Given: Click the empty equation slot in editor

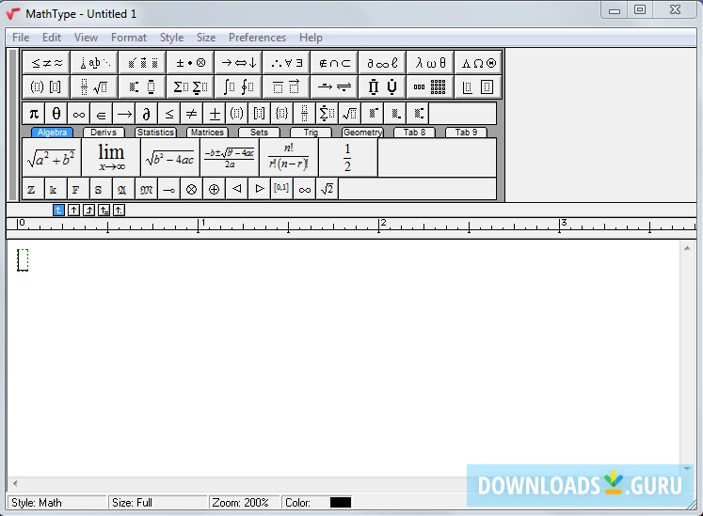Looking at the screenshot, I should [23, 260].
